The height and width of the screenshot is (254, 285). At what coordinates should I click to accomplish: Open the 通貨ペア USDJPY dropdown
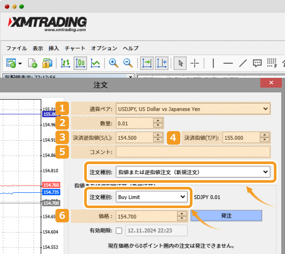[x=193, y=109]
